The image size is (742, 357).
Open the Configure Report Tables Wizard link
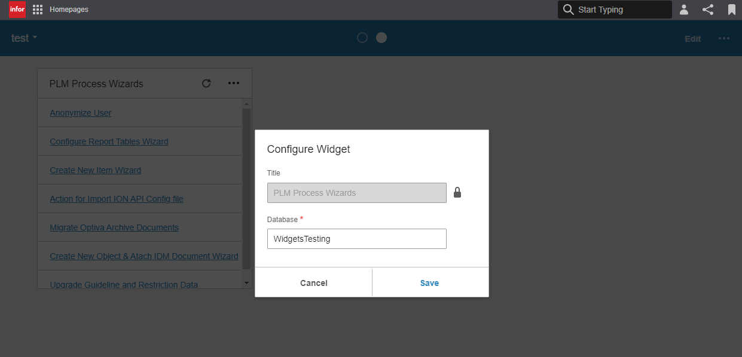[109, 141]
